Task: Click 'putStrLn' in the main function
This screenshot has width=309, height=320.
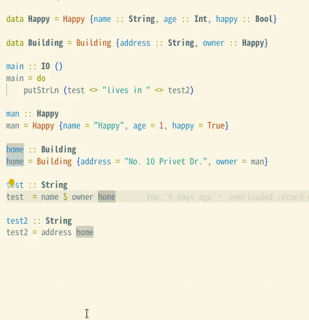Action: (41, 90)
